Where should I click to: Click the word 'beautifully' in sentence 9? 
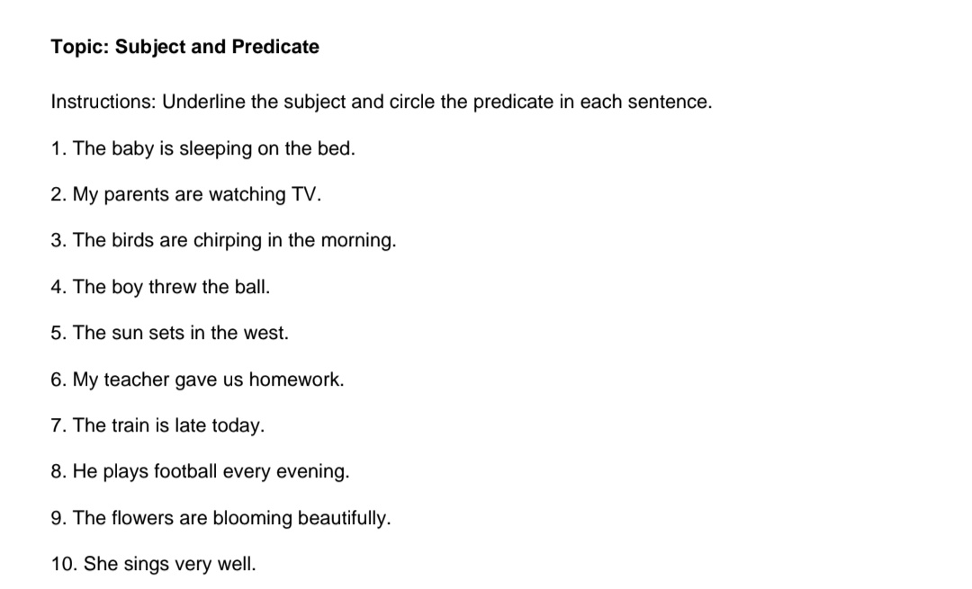342,518
